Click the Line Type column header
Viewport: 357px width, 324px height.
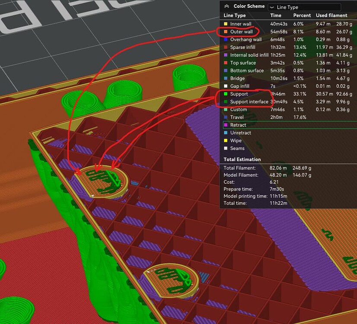pyautogui.click(x=235, y=16)
